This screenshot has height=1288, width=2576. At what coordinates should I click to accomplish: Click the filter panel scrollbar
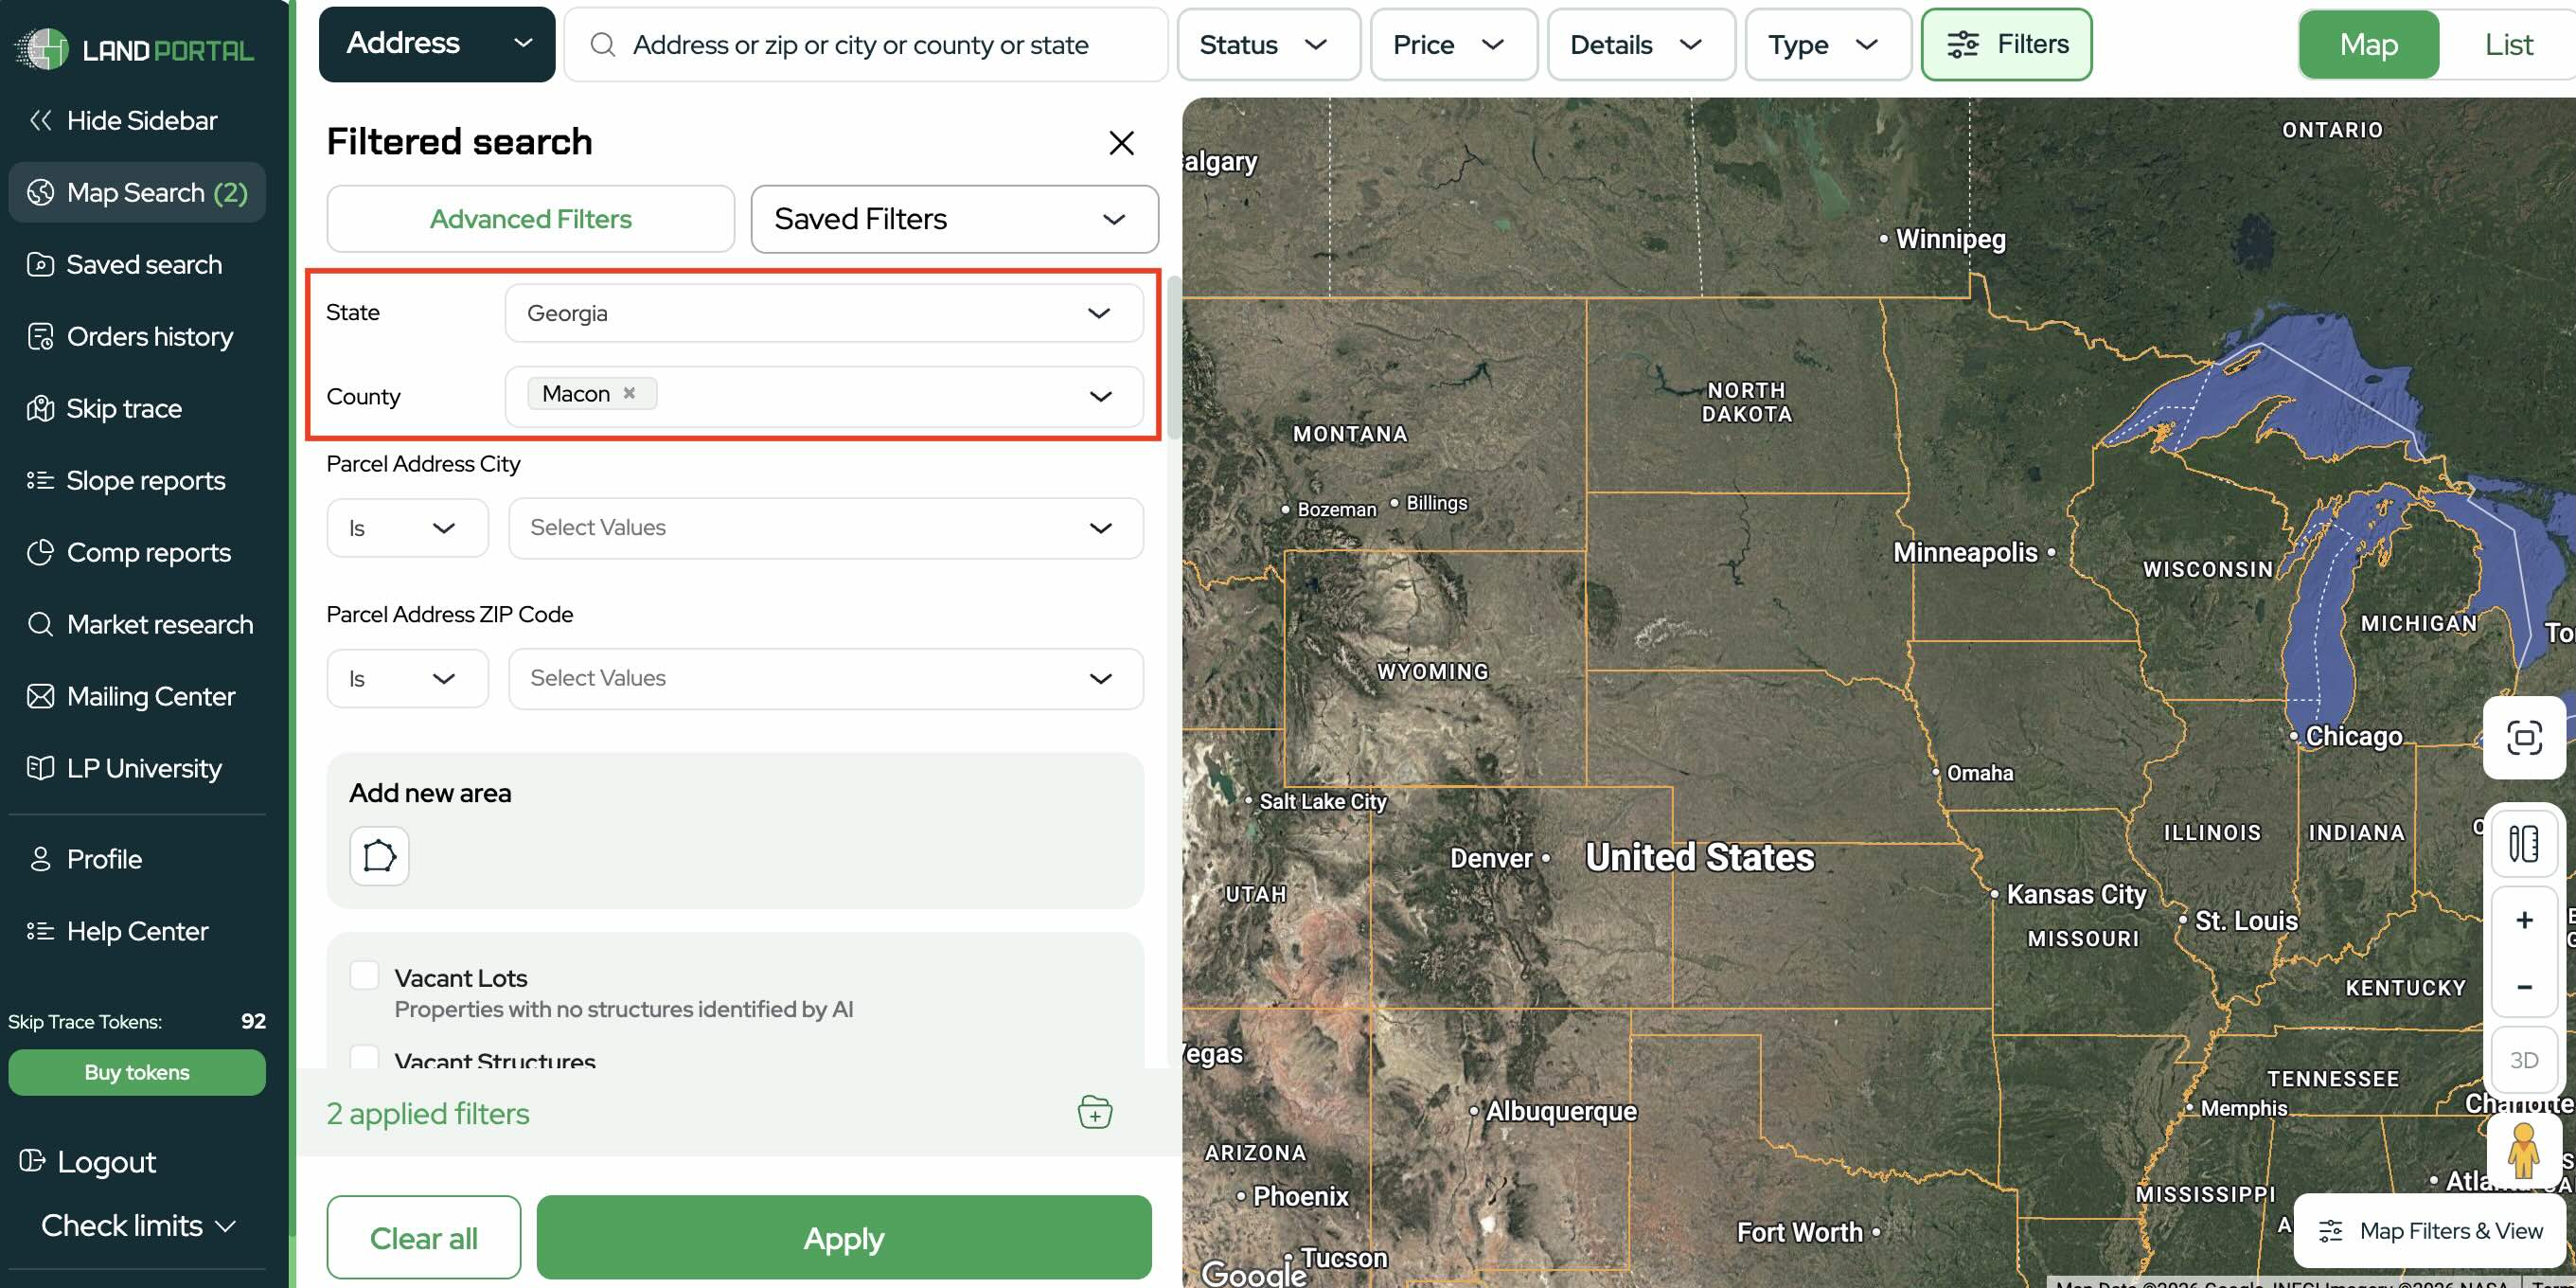coord(1174,360)
